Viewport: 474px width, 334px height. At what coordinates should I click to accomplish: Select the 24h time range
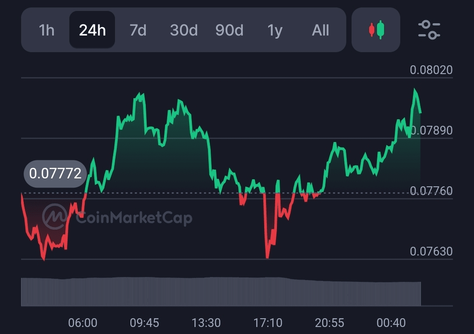[92, 30]
